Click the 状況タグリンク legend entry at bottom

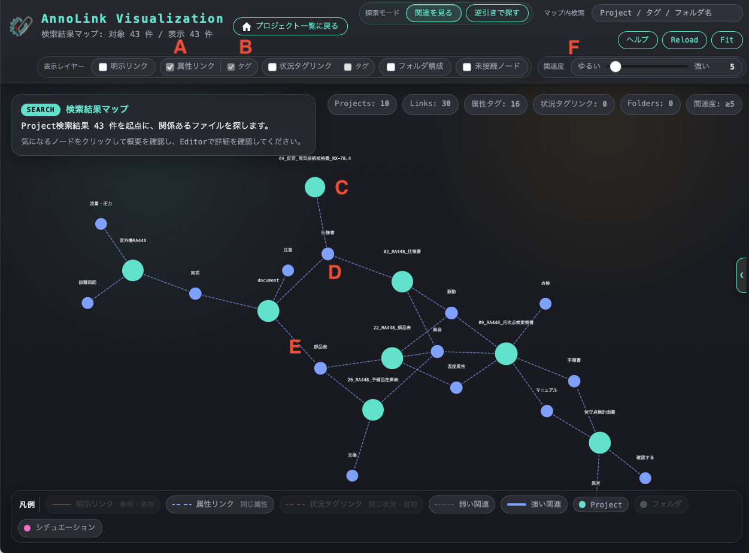point(351,504)
